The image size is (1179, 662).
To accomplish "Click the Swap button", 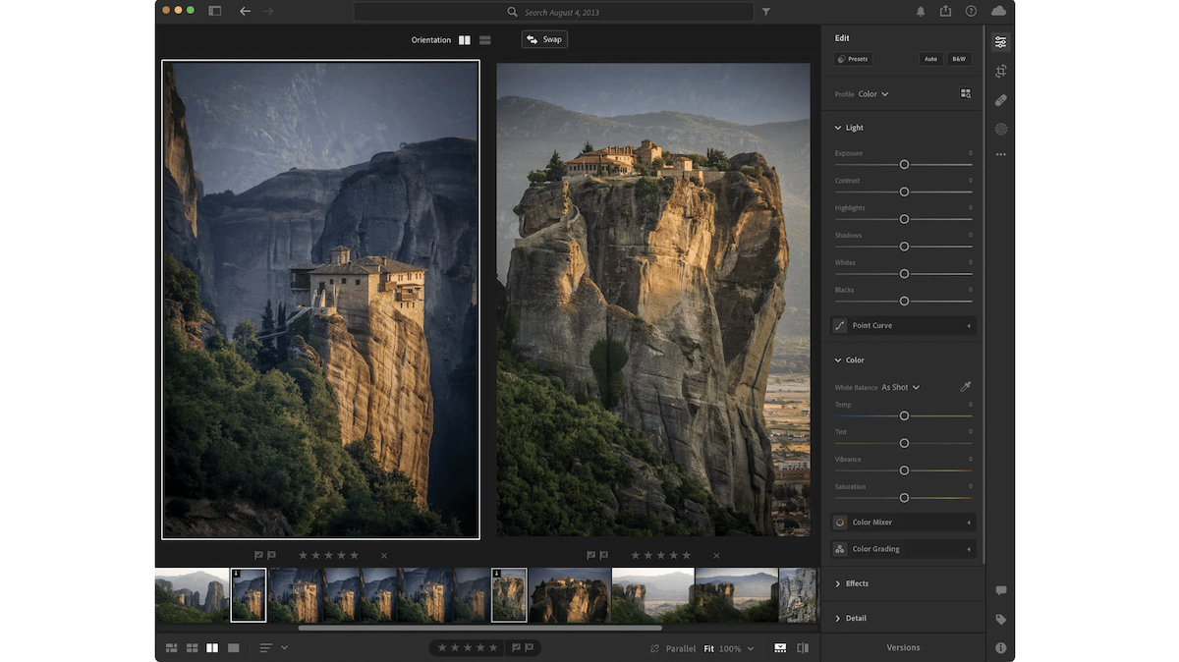I will pyautogui.click(x=544, y=39).
